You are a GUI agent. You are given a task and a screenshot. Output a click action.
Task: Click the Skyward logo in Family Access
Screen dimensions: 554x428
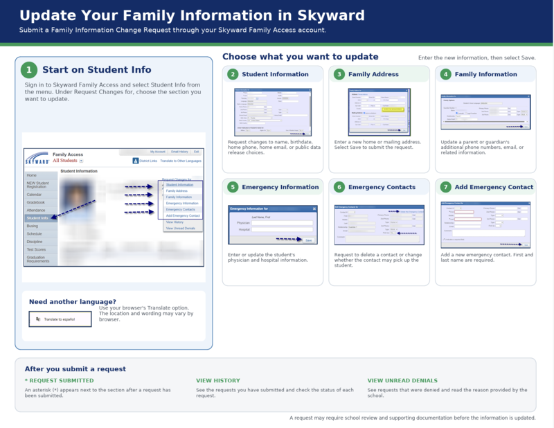point(37,158)
